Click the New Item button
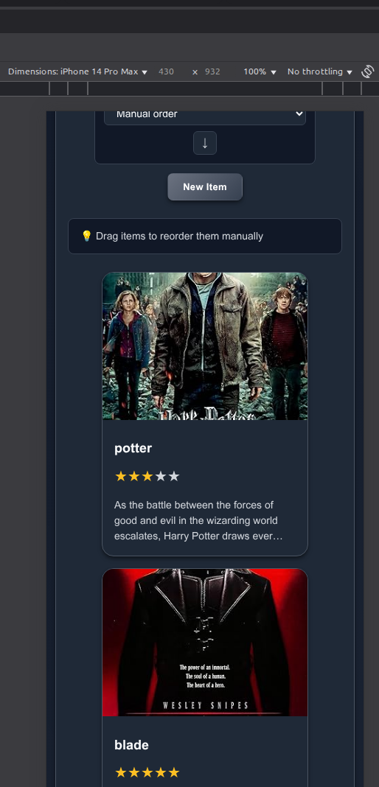Screen dimensions: 379x787 coord(205,186)
